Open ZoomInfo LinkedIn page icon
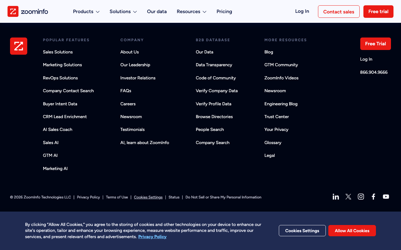Viewport: 401px width, 250px height. click(336, 197)
